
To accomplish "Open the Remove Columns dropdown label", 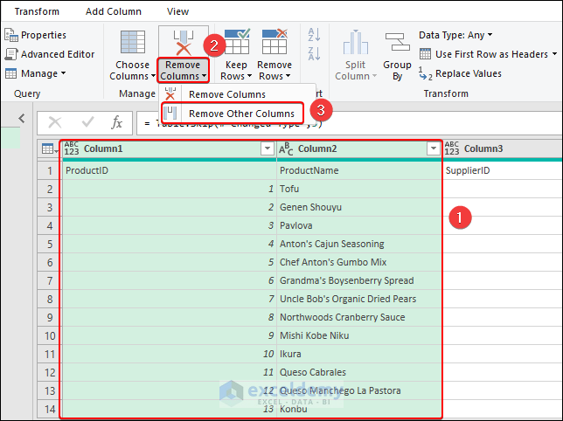I will 183,70.
